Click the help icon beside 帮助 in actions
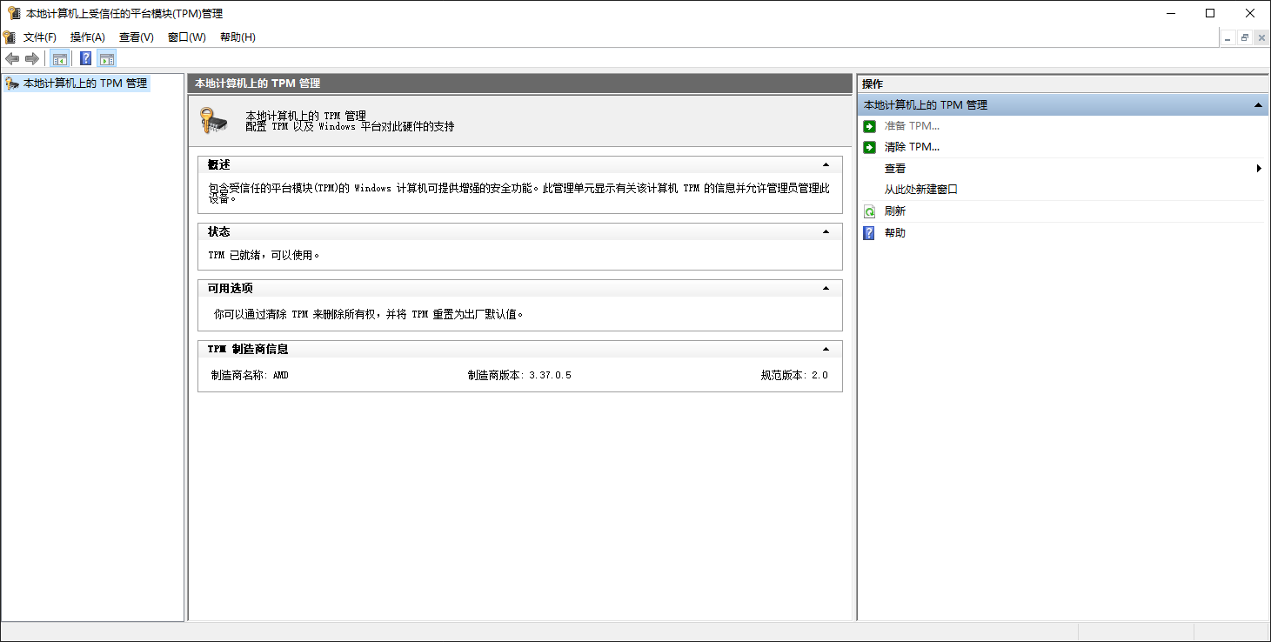 869,233
